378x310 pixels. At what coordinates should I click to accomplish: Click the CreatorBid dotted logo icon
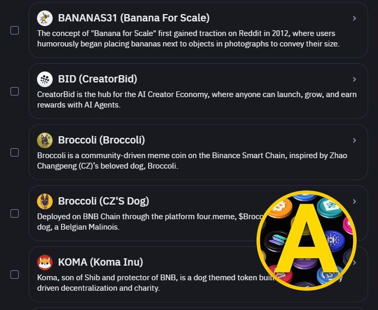click(x=45, y=79)
